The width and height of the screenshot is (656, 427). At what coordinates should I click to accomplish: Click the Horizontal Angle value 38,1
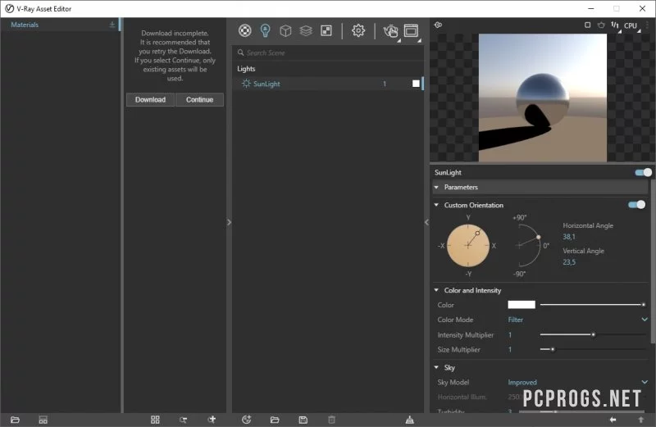(x=568, y=237)
